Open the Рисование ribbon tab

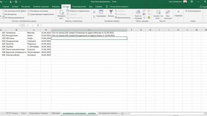click(x=26, y=6)
